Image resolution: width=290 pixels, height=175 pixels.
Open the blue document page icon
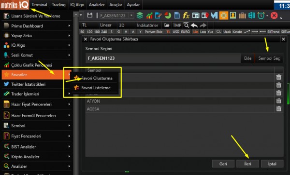177,15
